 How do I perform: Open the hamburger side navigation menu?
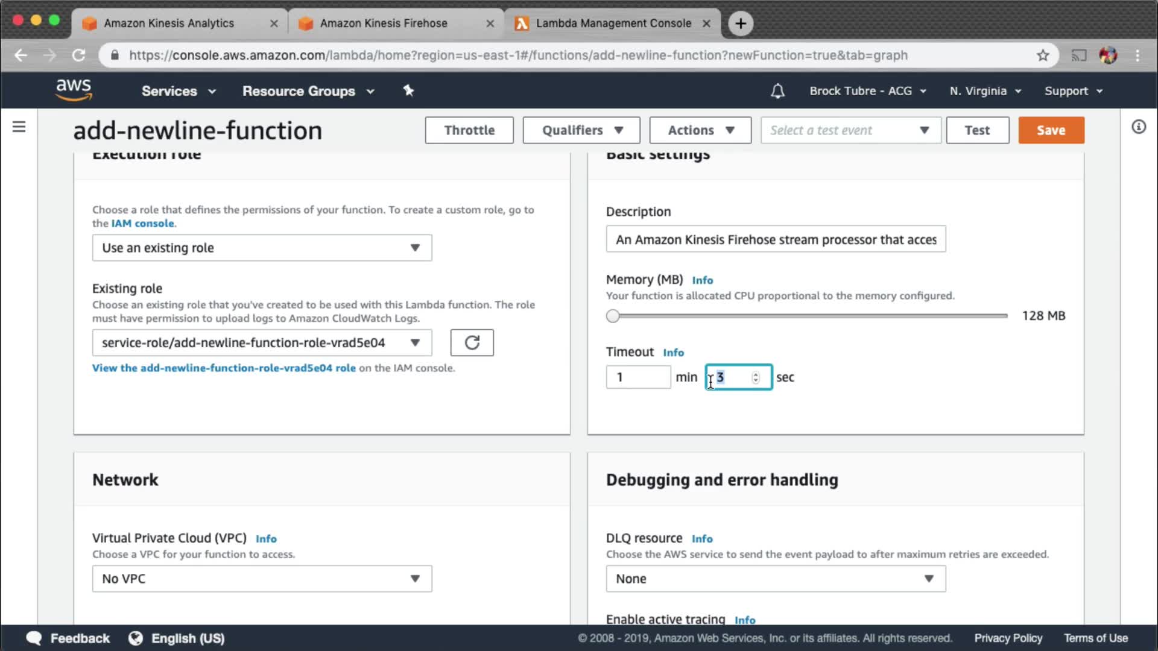point(19,127)
